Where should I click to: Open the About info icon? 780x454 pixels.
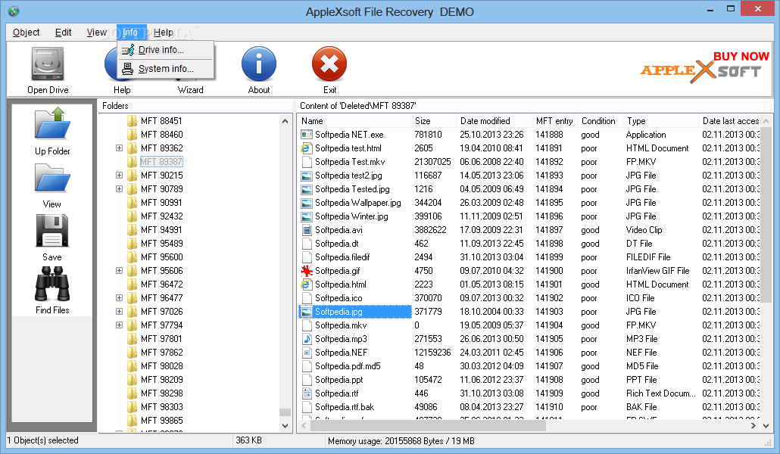click(259, 64)
